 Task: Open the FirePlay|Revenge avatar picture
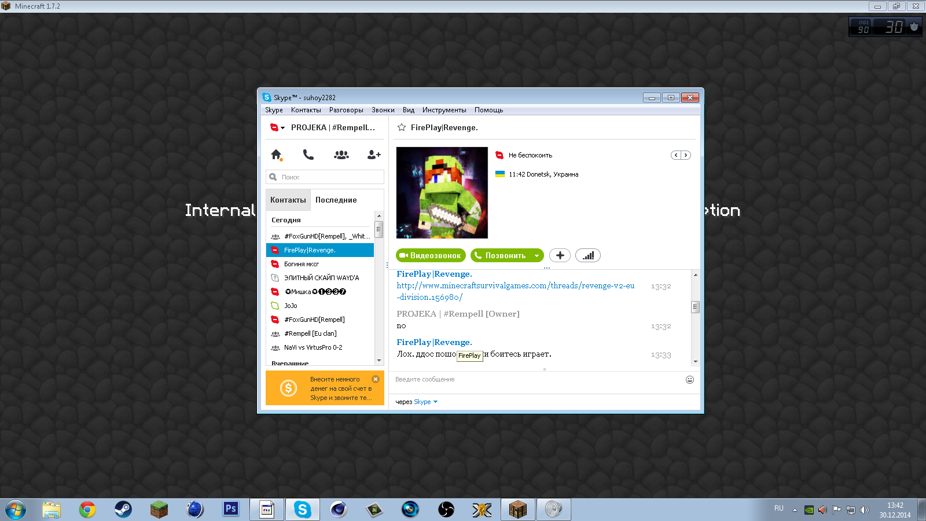[x=442, y=193]
